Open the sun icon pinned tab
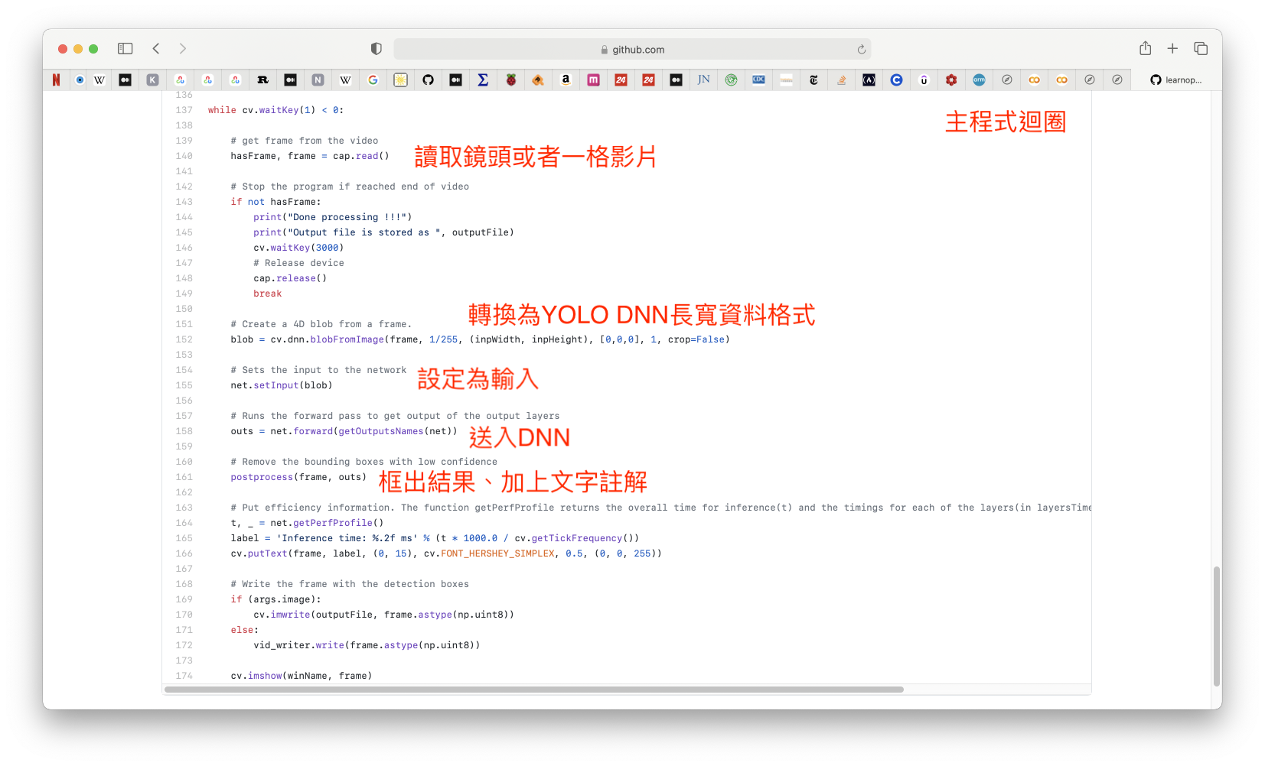This screenshot has width=1265, height=766. (400, 80)
